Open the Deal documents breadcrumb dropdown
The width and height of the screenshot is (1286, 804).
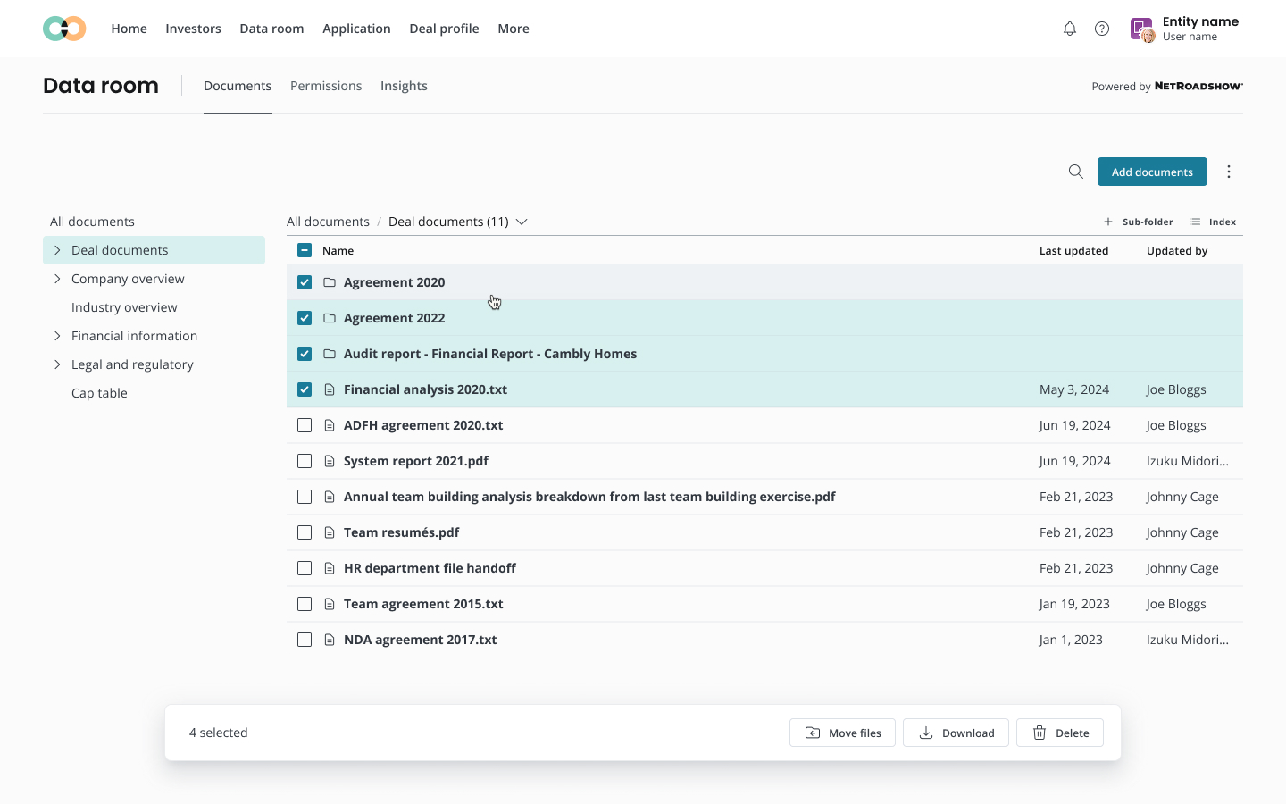coord(522,222)
